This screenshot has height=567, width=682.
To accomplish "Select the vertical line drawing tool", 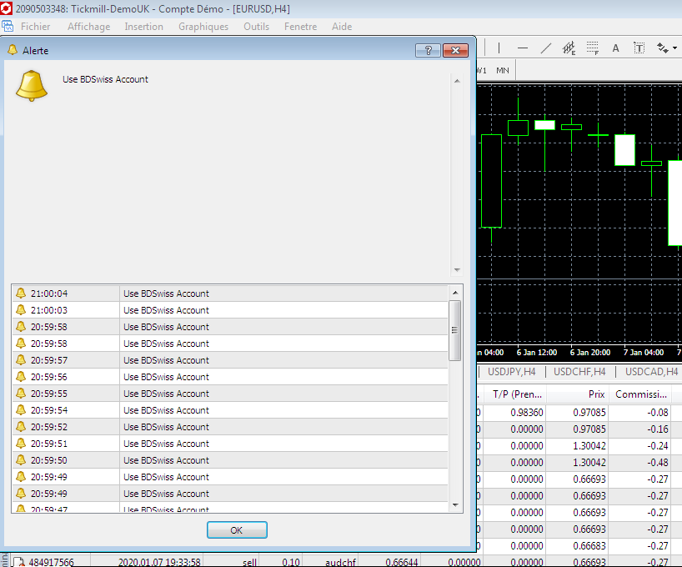I will pos(499,48).
